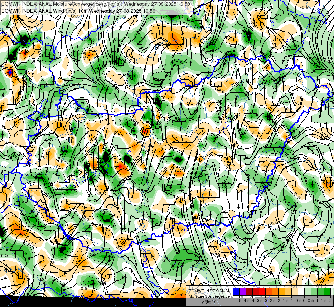Click the MoistureConvergence title line at top

[96, 4]
